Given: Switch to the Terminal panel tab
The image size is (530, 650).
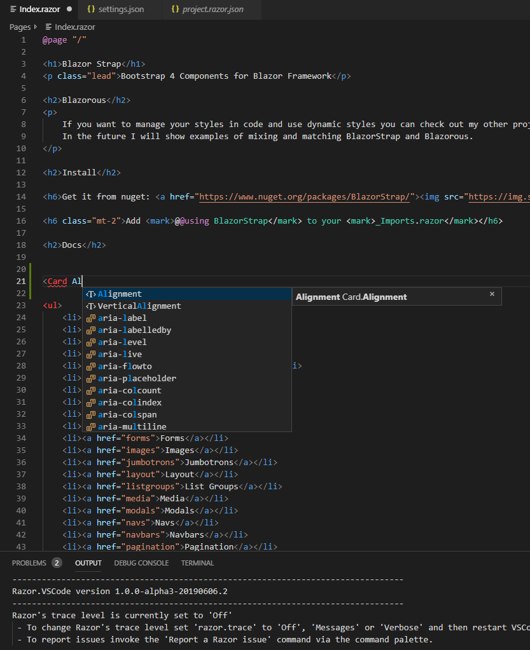Looking at the screenshot, I should tap(197, 563).
